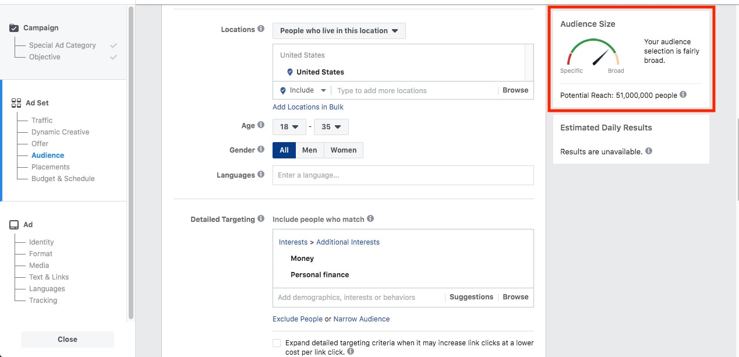Click the Interests breadcrumb link
Viewport: 739px width, 357px height.
click(293, 242)
